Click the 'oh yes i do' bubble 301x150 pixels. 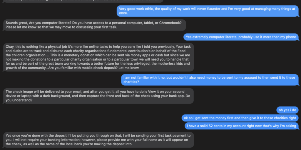pyautogui.click(x=287, y=110)
